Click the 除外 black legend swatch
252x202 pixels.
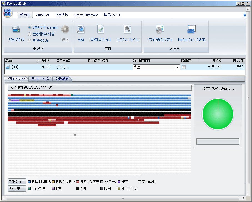point(78,188)
